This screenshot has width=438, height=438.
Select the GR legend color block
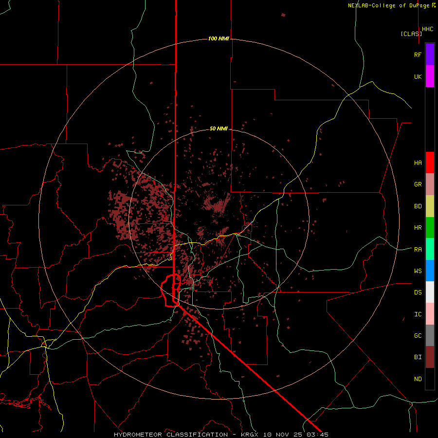pyautogui.click(x=430, y=184)
